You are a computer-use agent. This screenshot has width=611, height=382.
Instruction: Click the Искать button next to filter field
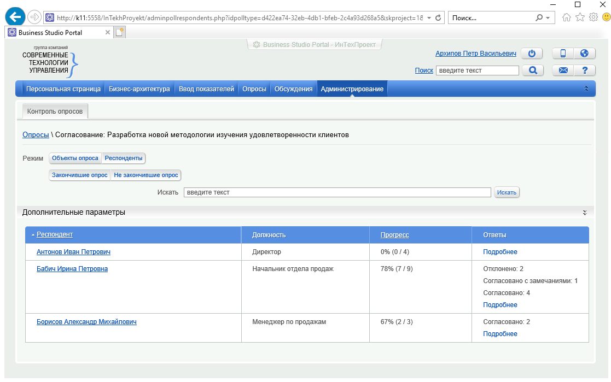tap(507, 192)
